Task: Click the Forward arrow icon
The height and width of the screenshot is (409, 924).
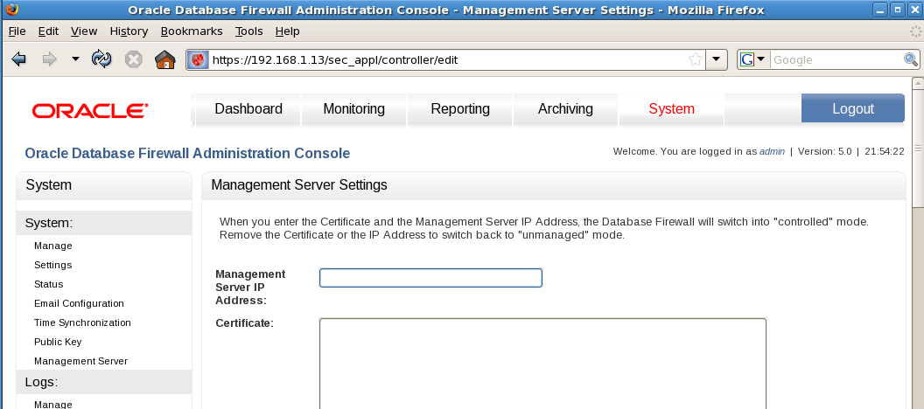Action: [50, 59]
